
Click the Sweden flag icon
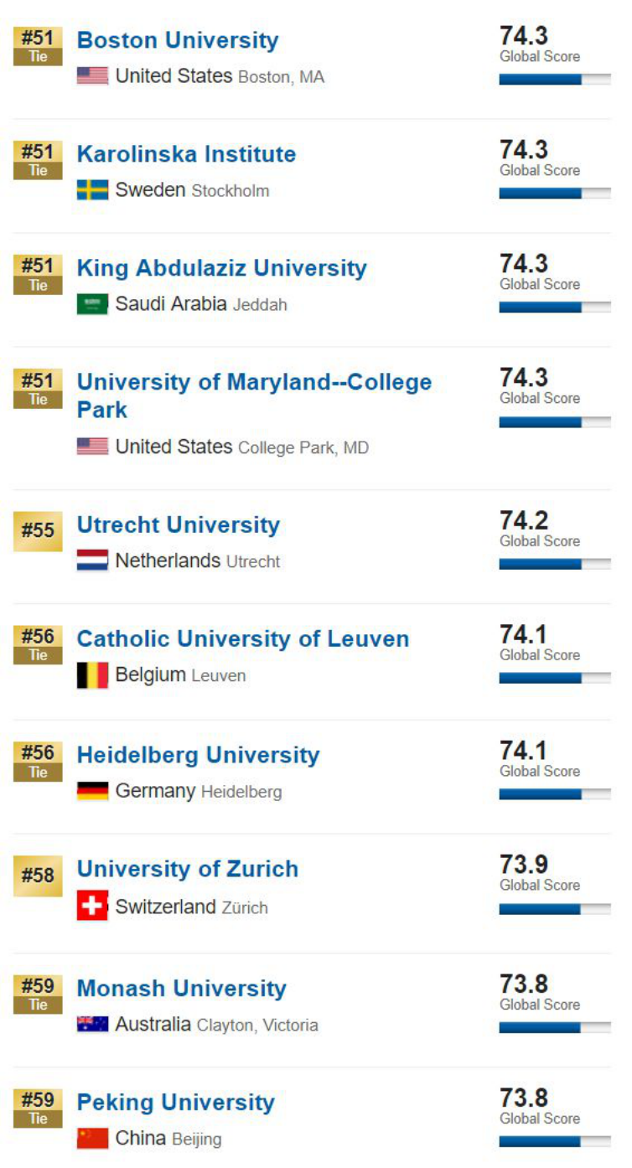(92, 190)
